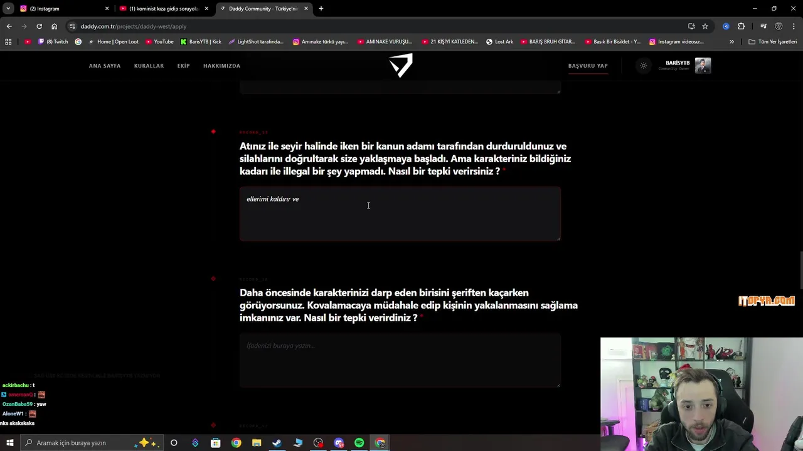Open the LightShot bookmark
This screenshot has height=451, width=803.
tap(256, 42)
